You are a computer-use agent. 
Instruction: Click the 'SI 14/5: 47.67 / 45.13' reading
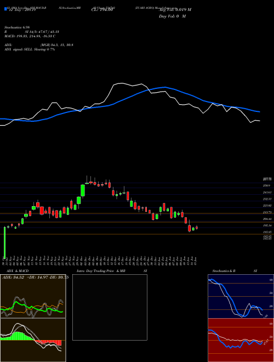(x=42, y=32)
